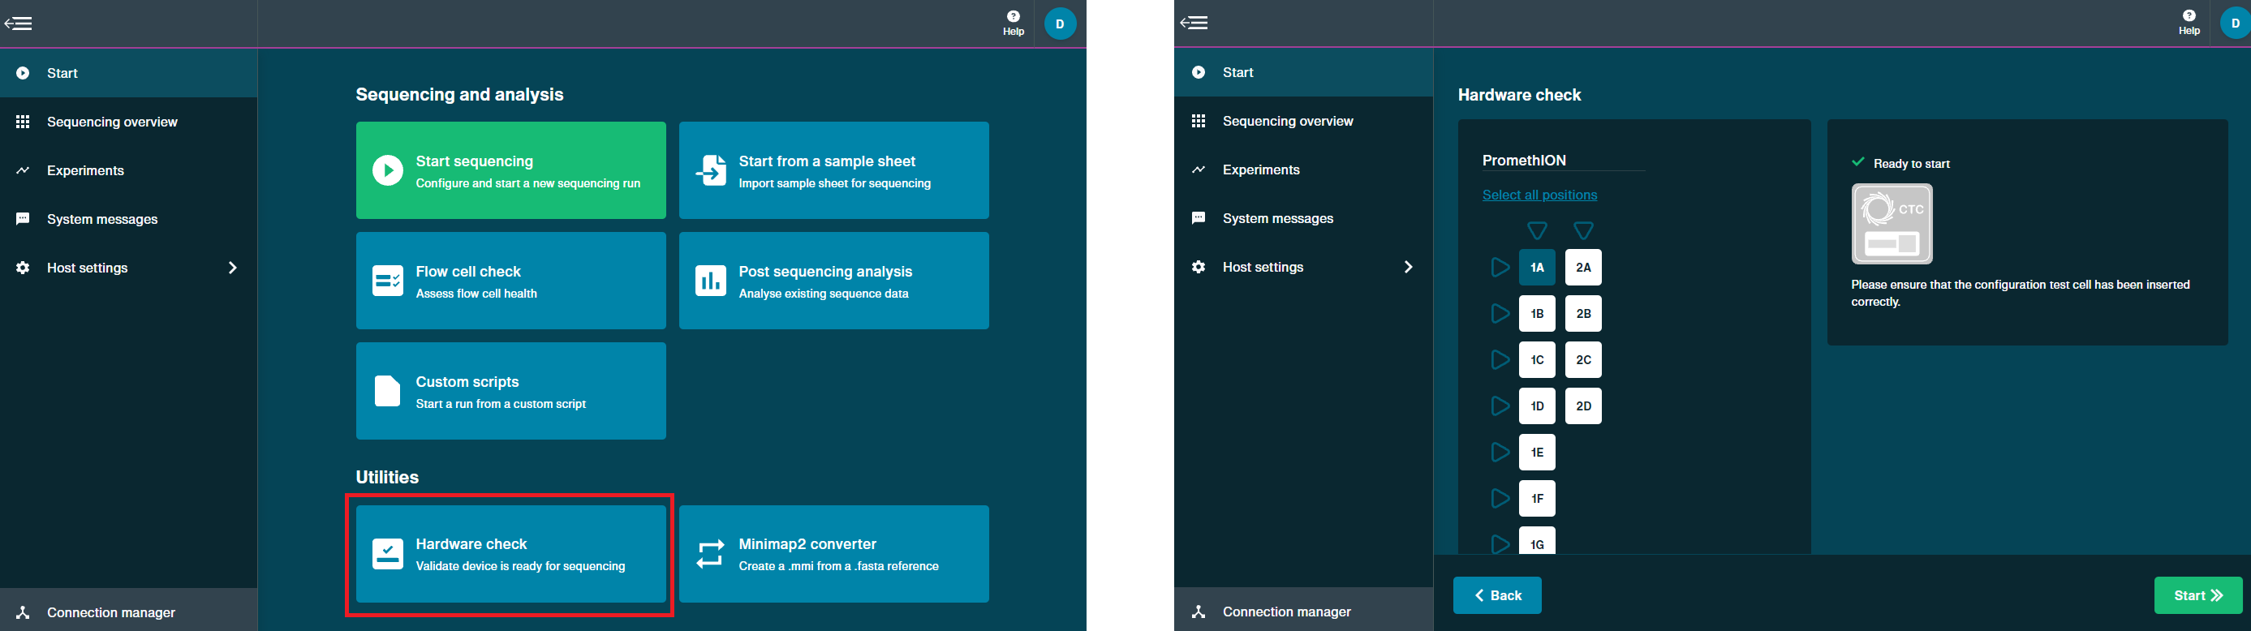Click the Flow cell check icon
2251x631 pixels.
coord(388,281)
